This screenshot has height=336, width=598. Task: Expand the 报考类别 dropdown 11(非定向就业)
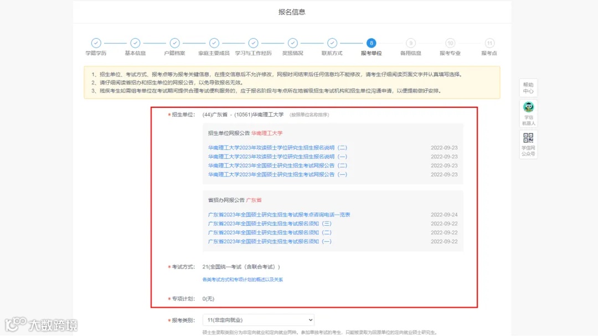point(258,320)
